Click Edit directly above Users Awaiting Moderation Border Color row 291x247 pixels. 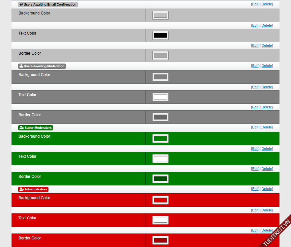(255, 107)
